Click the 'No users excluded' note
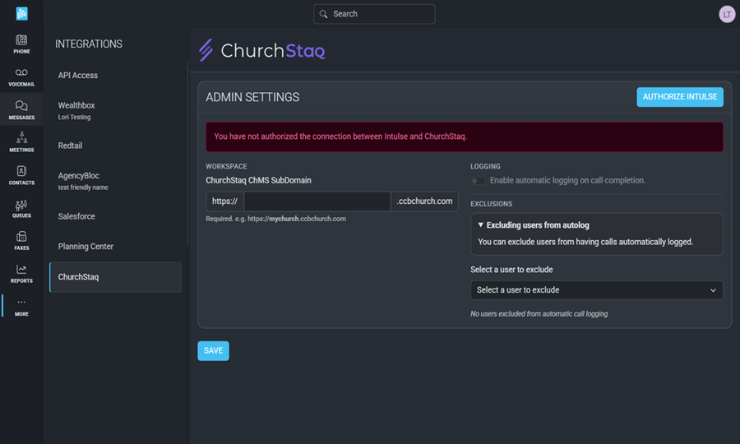740x444 pixels. click(539, 314)
